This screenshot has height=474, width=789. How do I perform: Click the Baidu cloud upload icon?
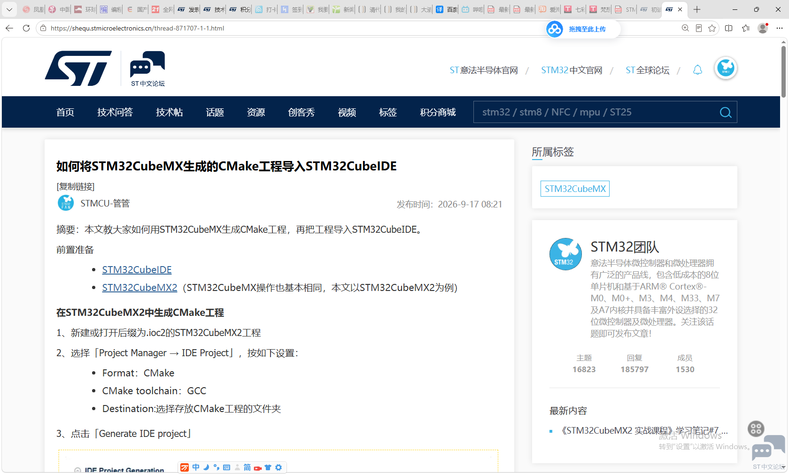(555, 29)
